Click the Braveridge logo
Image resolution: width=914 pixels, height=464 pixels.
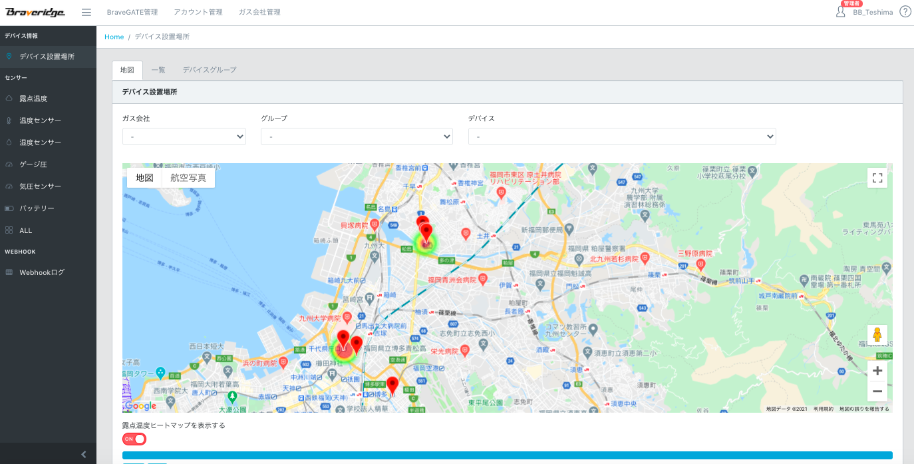[36, 12]
